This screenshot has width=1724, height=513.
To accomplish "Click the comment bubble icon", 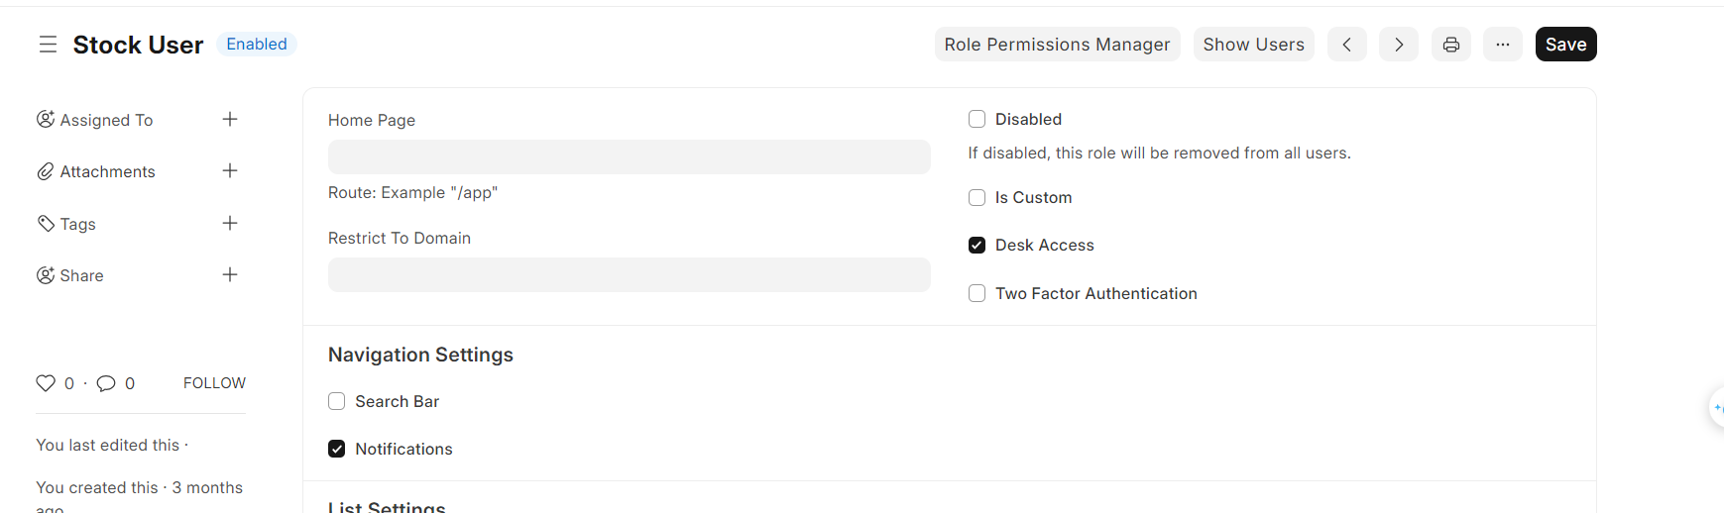I will 106,383.
